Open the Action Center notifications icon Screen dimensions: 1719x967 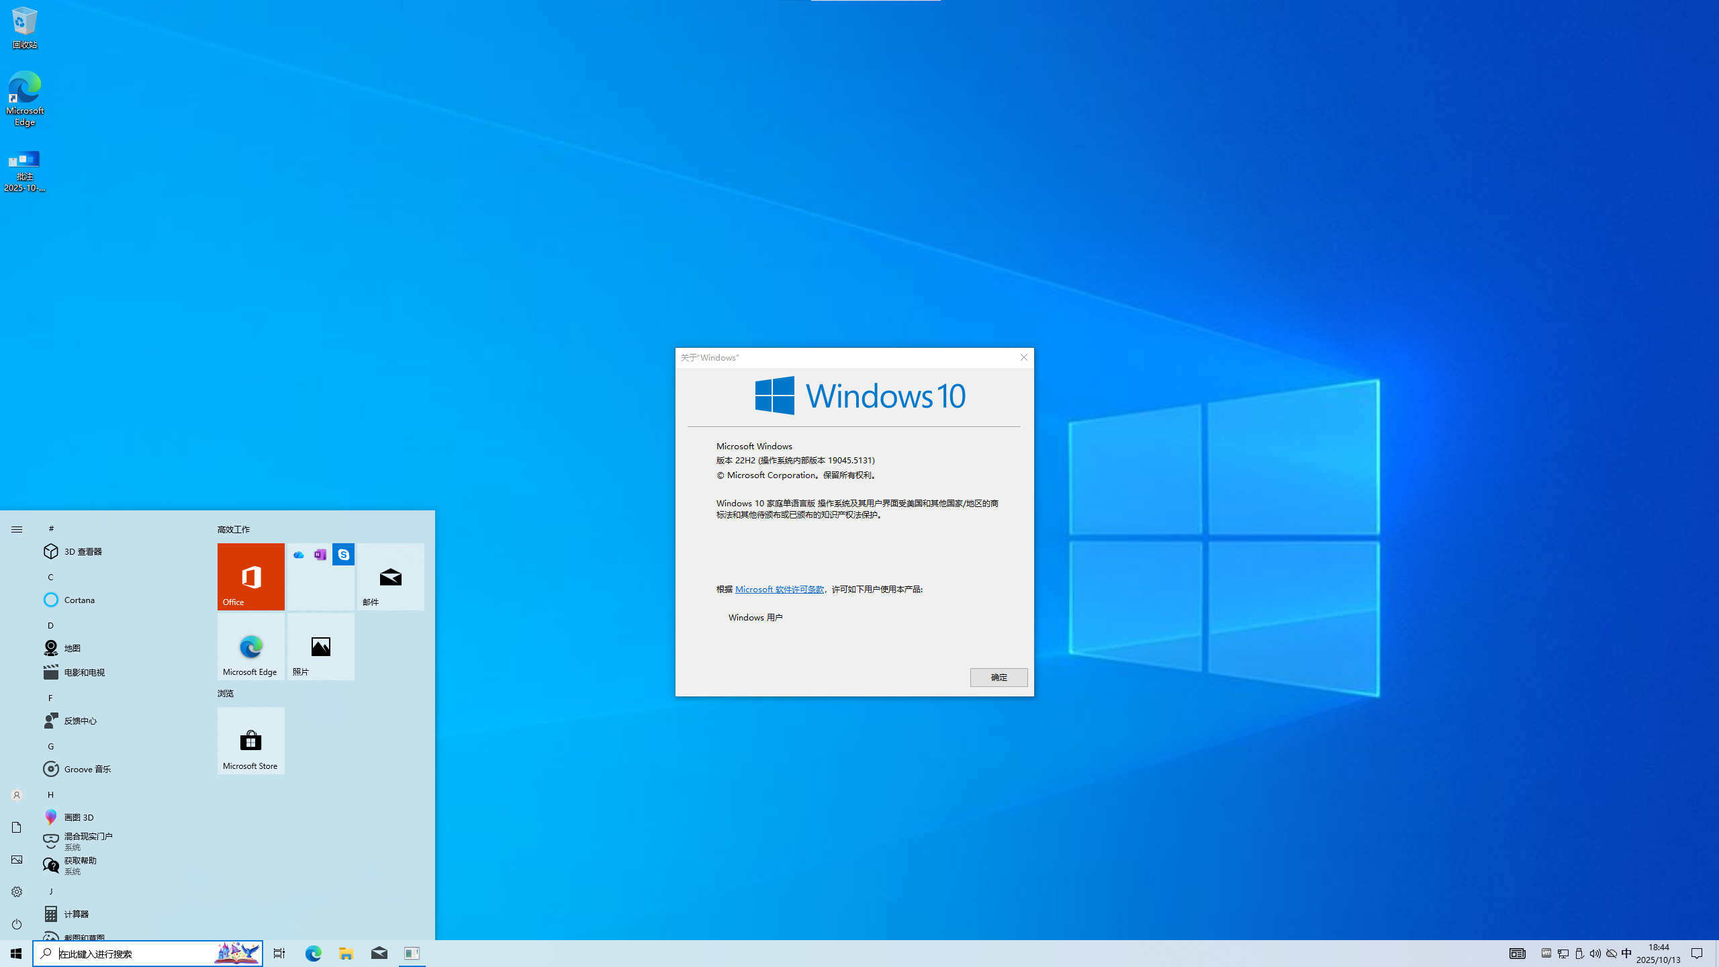[x=1697, y=954]
